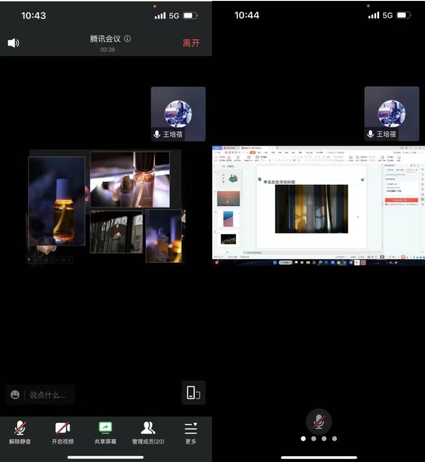The height and width of the screenshot is (462, 425).
Task: Enable camera with 开启视频
Action: pyautogui.click(x=63, y=432)
